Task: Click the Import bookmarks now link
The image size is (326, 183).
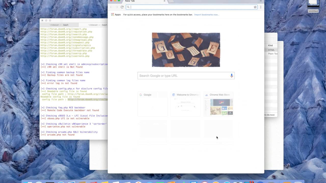Action: click(x=207, y=15)
